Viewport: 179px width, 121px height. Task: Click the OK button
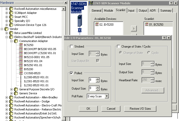click(x=88, y=108)
